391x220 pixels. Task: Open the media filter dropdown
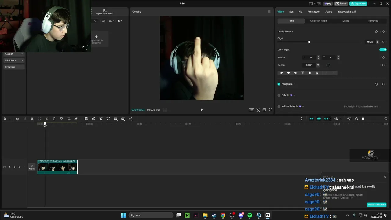(x=120, y=21)
